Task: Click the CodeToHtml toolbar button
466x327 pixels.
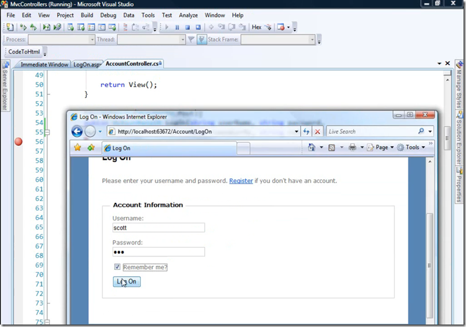Action: tap(24, 52)
